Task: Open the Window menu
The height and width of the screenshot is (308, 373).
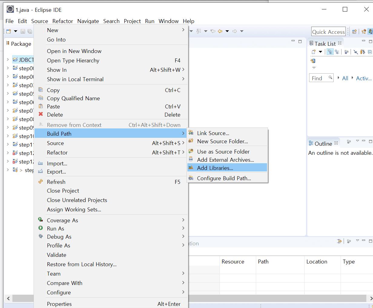Action: (169, 21)
